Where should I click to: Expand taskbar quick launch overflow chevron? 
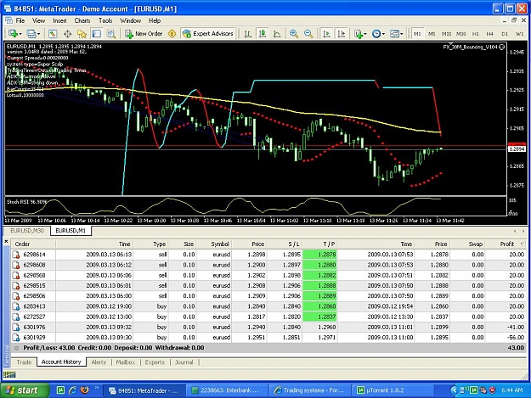tap(97, 388)
